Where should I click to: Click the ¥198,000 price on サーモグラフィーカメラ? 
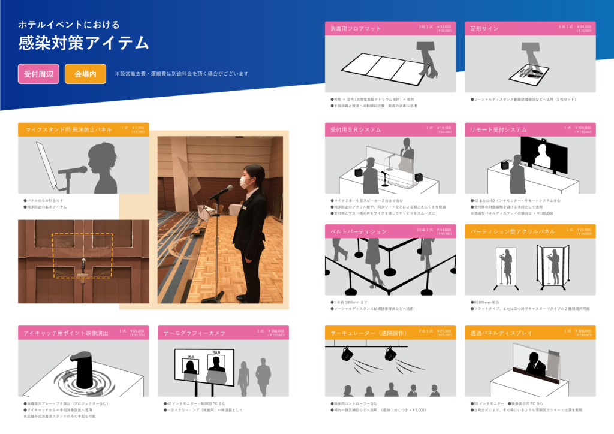click(x=276, y=331)
